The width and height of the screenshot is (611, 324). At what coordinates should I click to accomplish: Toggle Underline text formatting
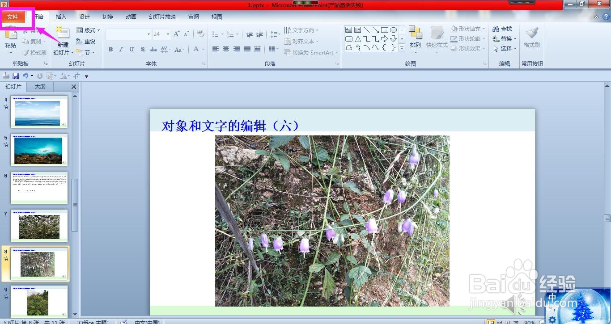(132, 50)
